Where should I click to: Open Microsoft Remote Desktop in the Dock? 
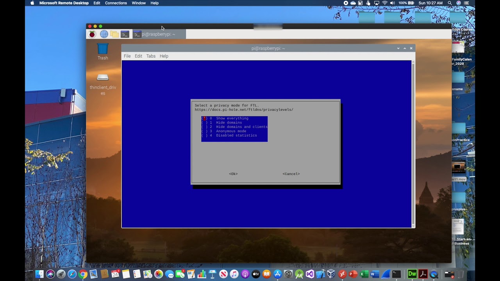(342, 274)
